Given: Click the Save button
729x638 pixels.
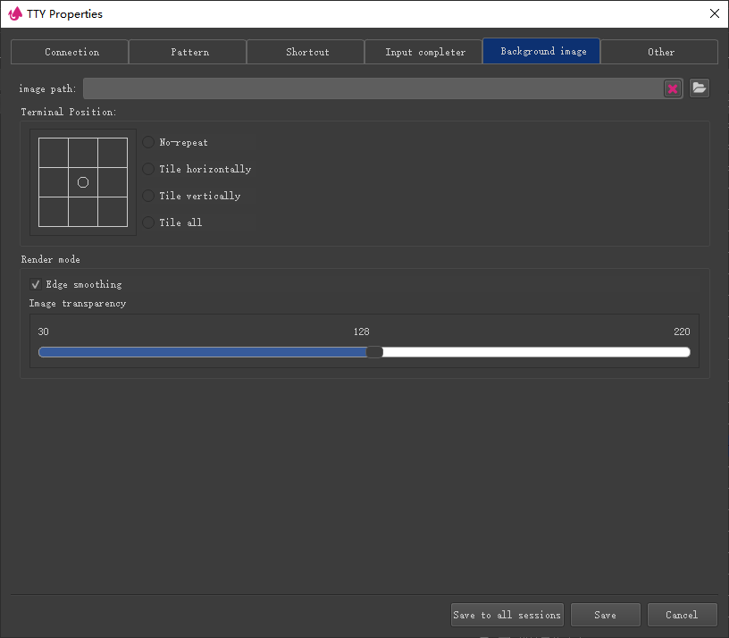Looking at the screenshot, I should 605,615.
